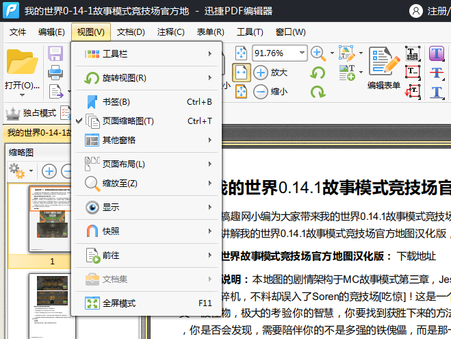Click the 缩小 zoom out button
Viewport: 451px width, 339px height.
coord(270,92)
